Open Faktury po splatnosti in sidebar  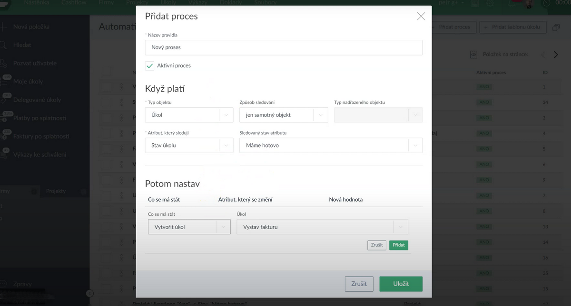pyautogui.click(x=41, y=137)
